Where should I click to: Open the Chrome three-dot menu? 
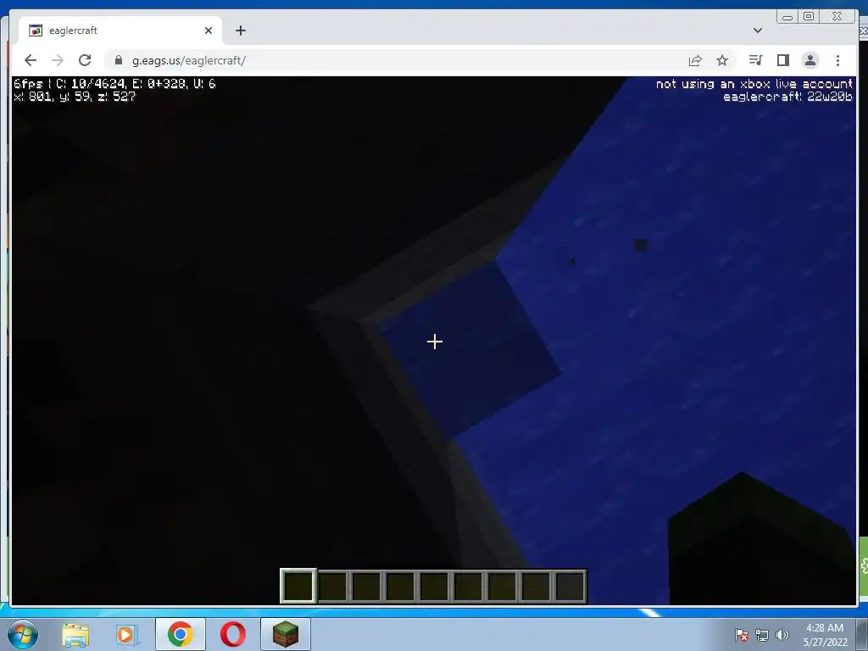837,60
